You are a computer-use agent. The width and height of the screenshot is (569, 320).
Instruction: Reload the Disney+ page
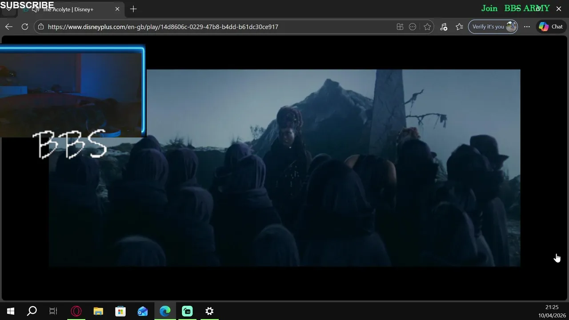coord(25,27)
